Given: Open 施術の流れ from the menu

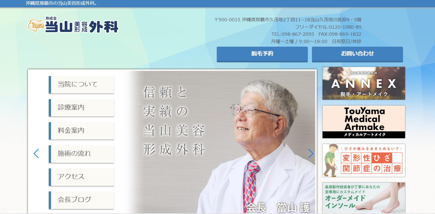Looking at the screenshot, I should tap(81, 154).
